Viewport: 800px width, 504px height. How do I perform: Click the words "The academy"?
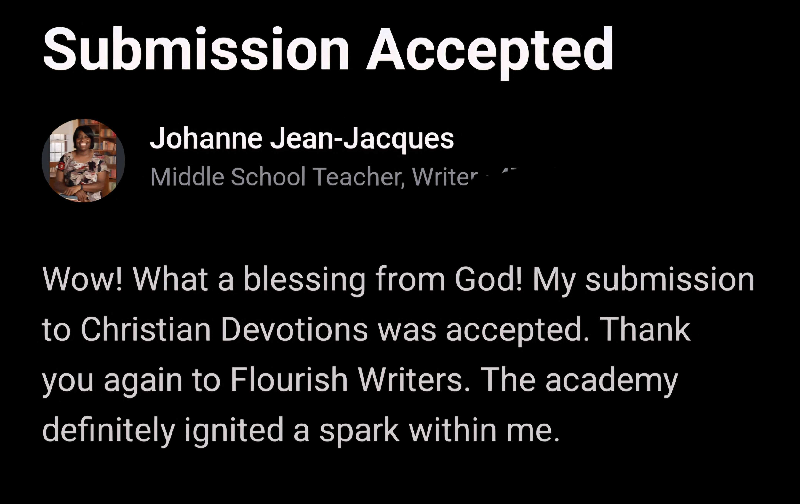[579, 380]
